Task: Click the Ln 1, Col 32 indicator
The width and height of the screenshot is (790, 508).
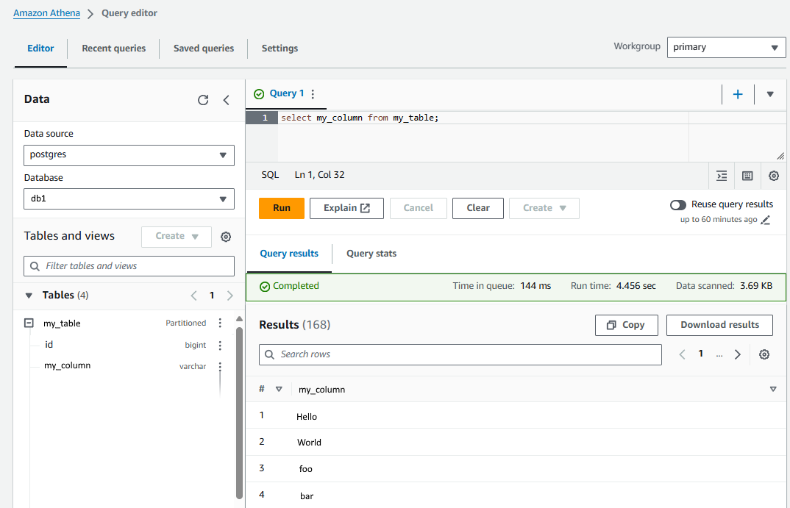Action: (319, 175)
